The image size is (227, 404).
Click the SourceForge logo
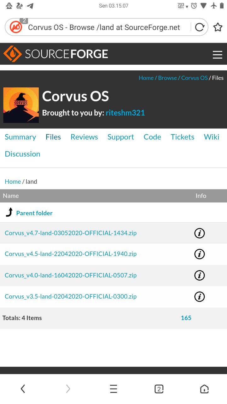click(x=56, y=54)
